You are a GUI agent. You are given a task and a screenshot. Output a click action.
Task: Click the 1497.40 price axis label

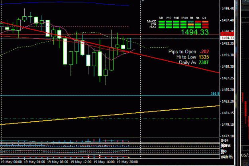click(x=228, y=20)
